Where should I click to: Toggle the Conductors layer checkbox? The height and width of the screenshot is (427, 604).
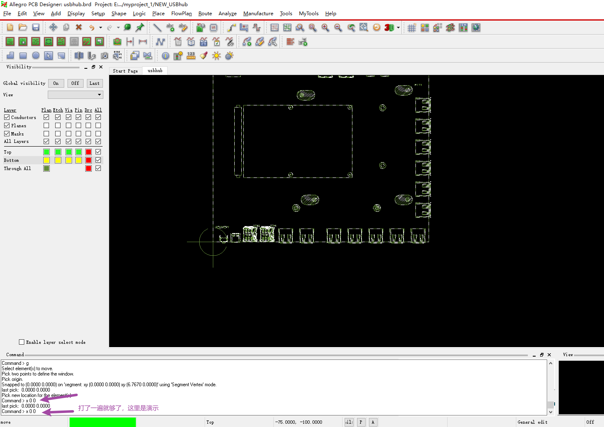point(7,117)
